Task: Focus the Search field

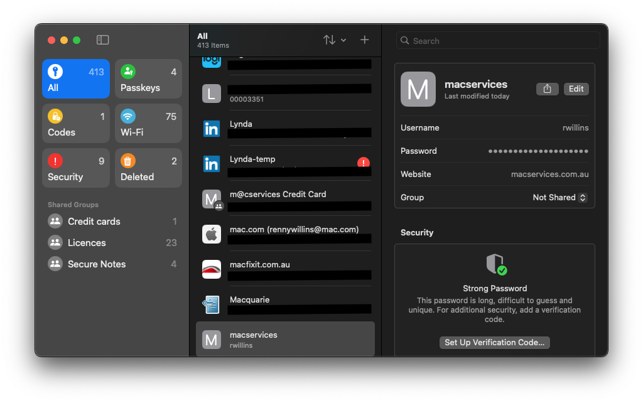Action: [x=498, y=41]
